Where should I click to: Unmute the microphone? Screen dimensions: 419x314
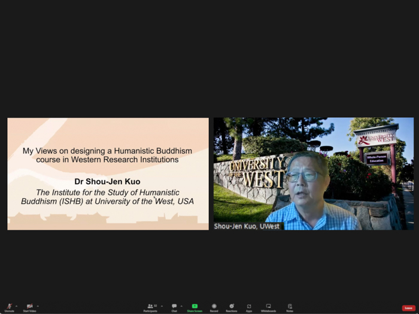pyautogui.click(x=10, y=307)
